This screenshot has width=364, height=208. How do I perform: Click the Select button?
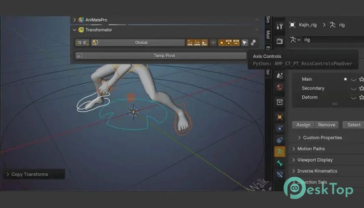pos(354,125)
